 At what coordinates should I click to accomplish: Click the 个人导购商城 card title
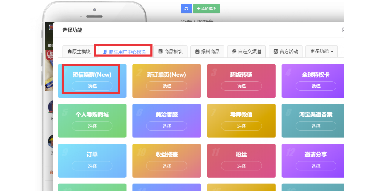pos(92,114)
